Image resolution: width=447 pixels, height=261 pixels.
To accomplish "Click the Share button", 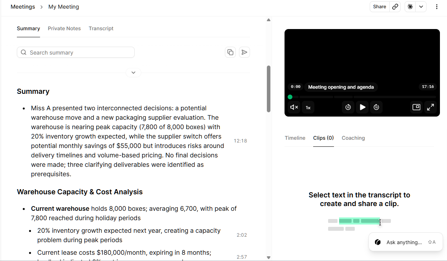I will 379,7.
